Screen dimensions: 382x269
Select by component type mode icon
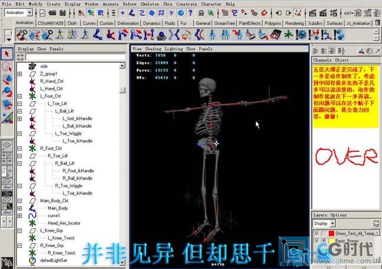[x=101, y=13]
